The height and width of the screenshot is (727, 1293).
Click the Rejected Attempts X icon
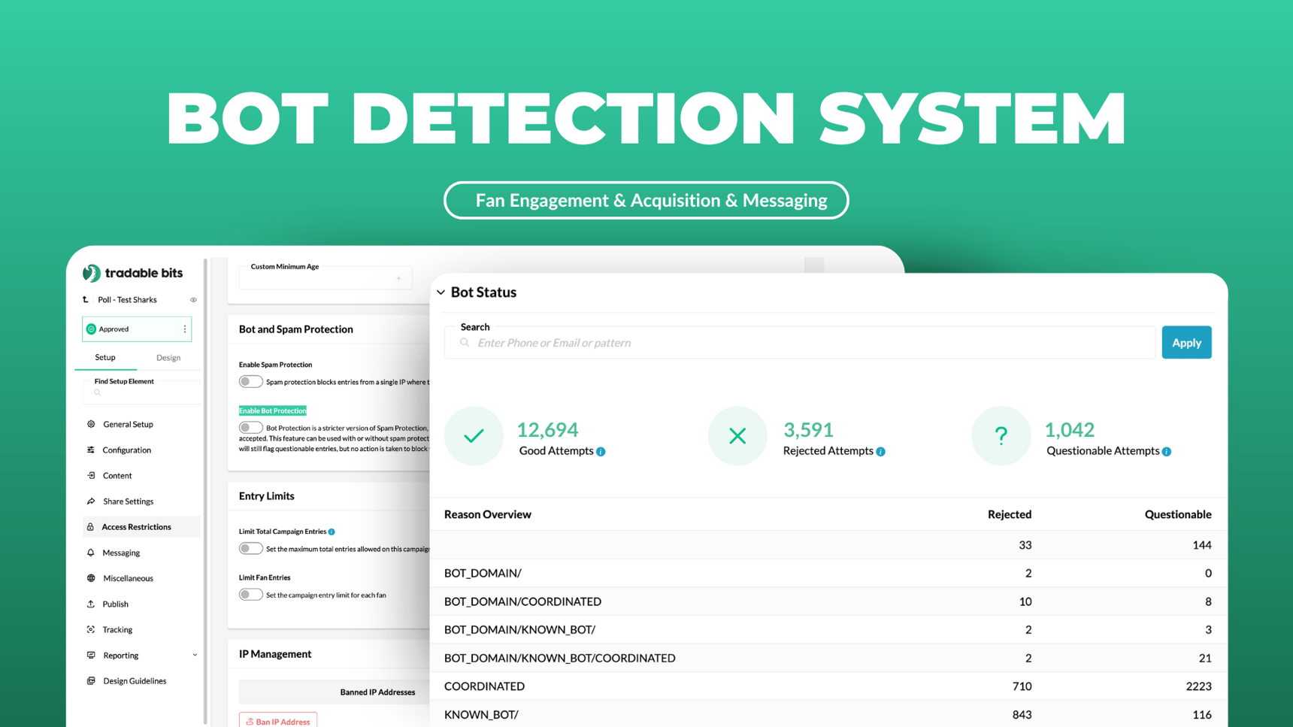click(x=737, y=436)
